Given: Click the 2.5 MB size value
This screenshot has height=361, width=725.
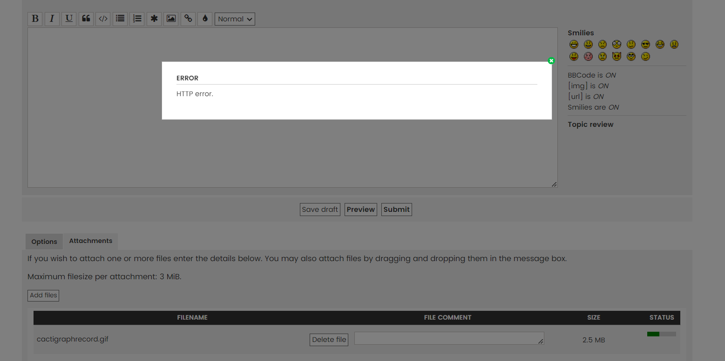Looking at the screenshot, I should [594, 340].
